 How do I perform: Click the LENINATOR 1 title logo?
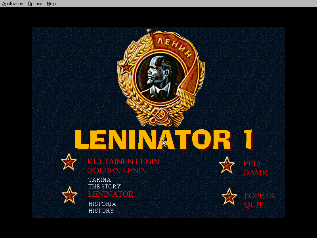164,140
